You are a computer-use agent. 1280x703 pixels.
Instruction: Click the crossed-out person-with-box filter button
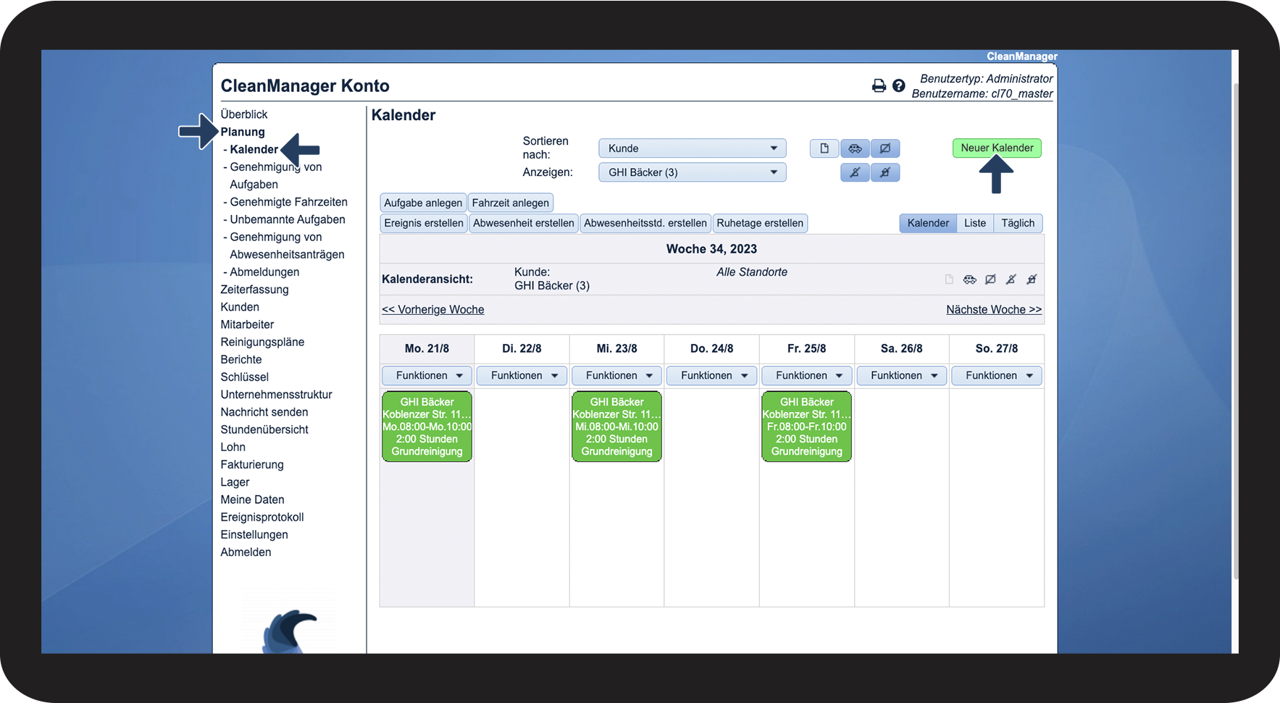(885, 172)
